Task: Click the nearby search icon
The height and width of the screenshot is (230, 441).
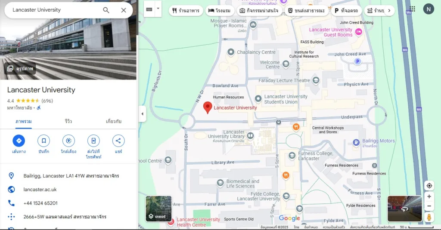Action: pyautogui.click(x=68, y=141)
